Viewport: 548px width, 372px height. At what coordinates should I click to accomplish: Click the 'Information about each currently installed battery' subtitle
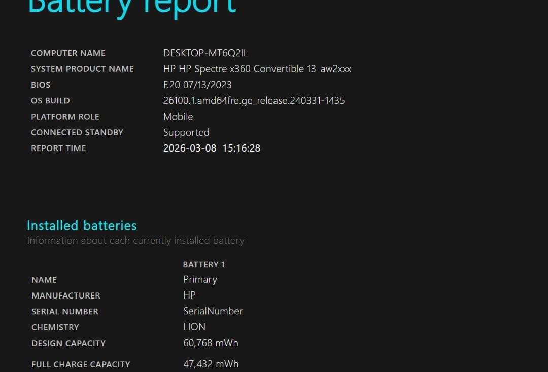(135, 241)
